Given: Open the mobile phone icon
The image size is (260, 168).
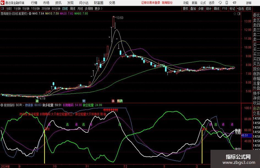Looking at the screenshot, I should click(227, 3).
